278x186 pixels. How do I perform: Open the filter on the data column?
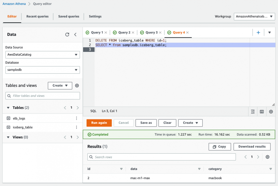(x=199, y=169)
